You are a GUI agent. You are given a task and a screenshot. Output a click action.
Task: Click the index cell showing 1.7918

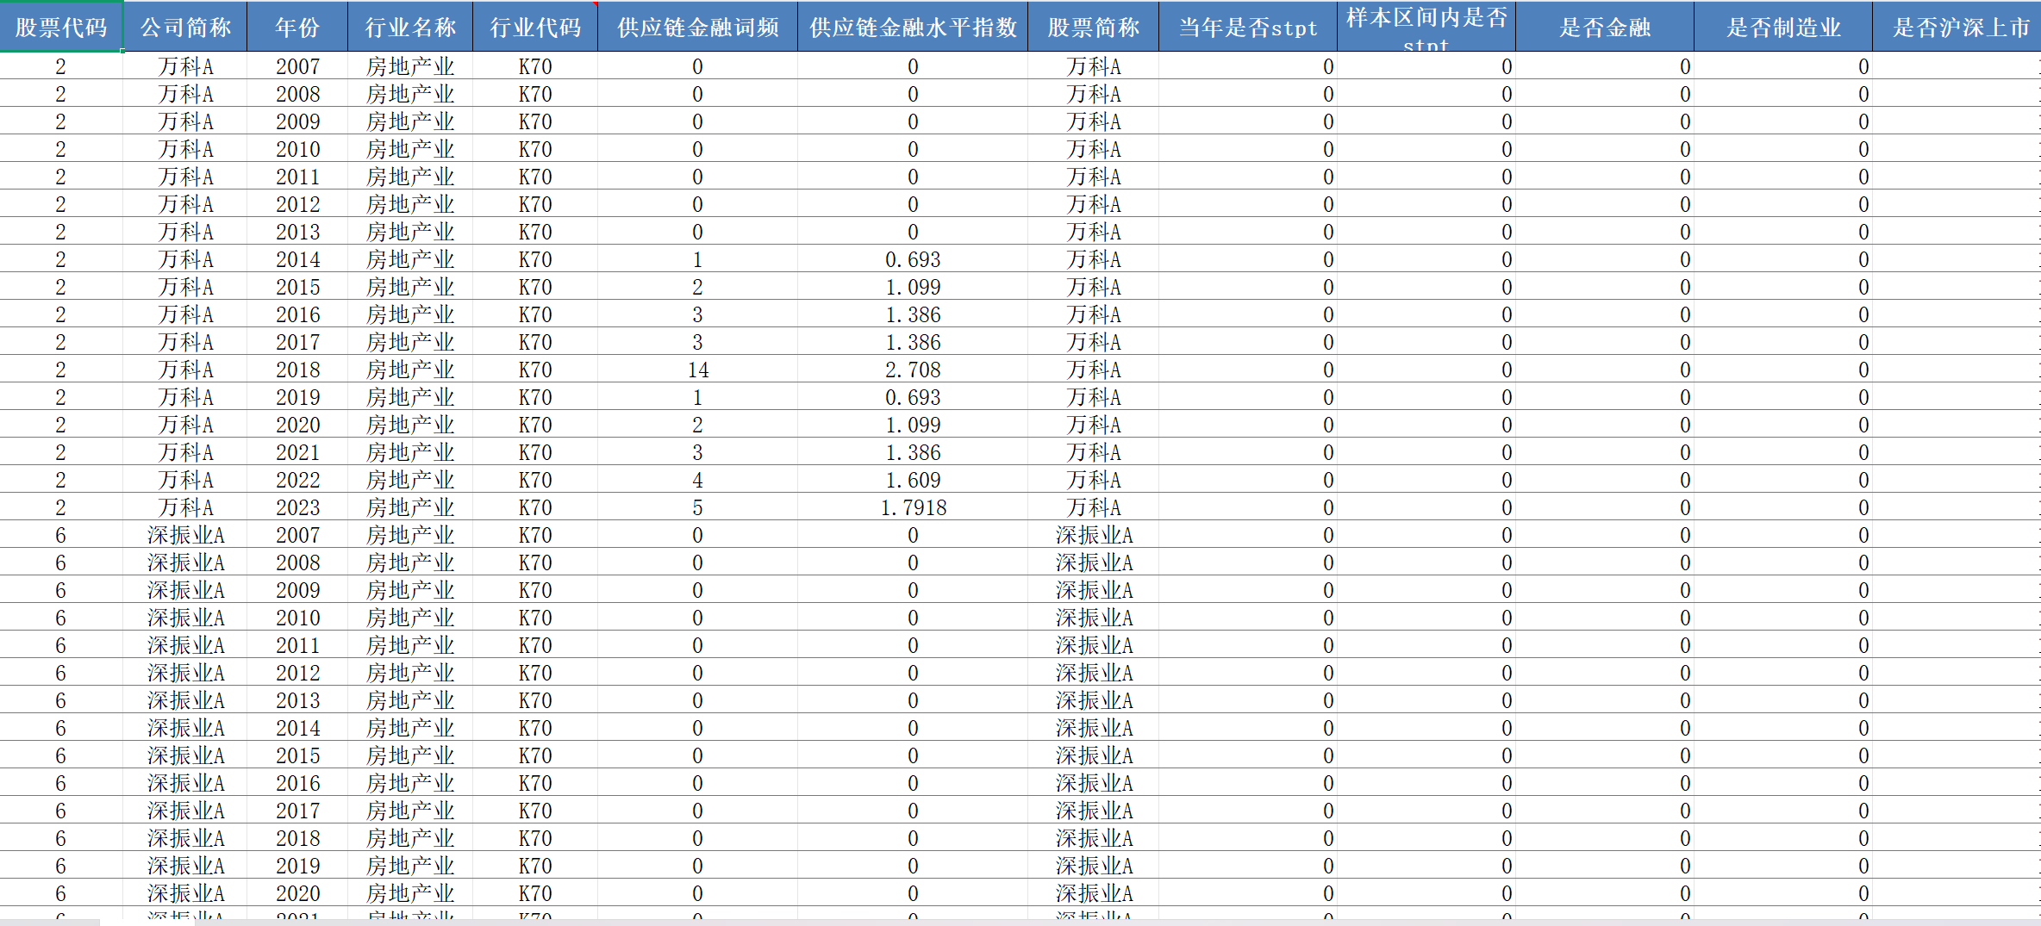pos(913,507)
